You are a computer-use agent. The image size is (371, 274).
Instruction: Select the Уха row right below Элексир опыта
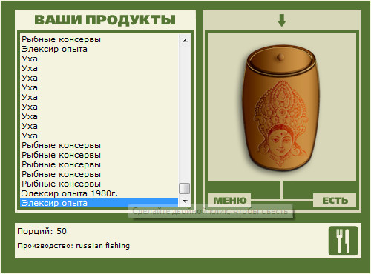pos(99,59)
